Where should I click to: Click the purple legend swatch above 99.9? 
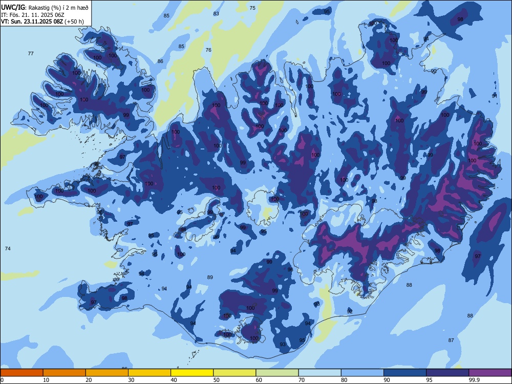point(490,373)
